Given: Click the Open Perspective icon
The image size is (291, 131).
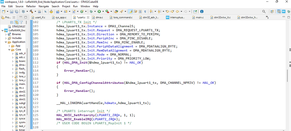Looking at the screenshot, I should [x=272, y=12].
